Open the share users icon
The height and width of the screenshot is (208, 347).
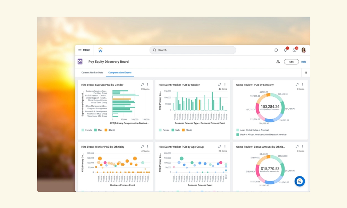coord(278,62)
